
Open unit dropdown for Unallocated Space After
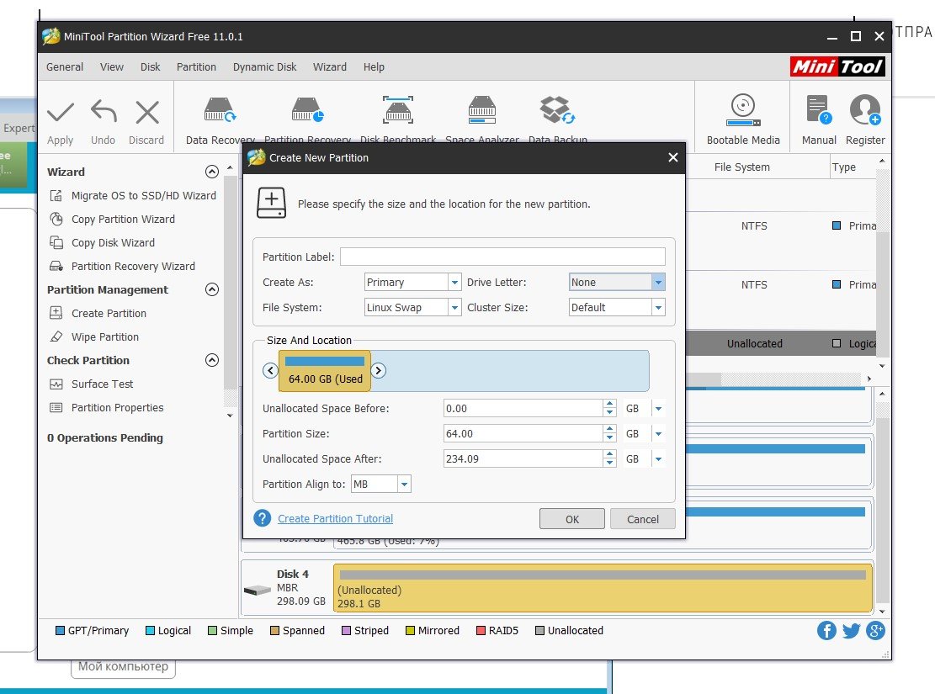pos(658,459)
